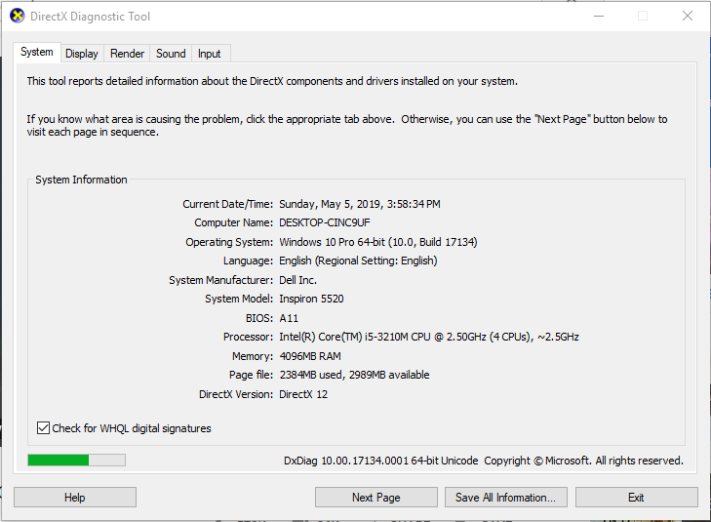Click the Next Page button
Image resolution: width=711 pixels, height=522 pixels.
[375, 498]
